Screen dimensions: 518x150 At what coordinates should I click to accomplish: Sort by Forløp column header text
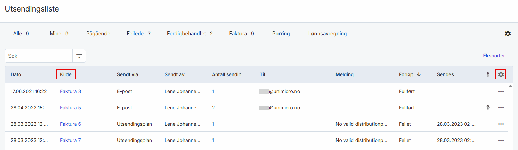point(406,74)
